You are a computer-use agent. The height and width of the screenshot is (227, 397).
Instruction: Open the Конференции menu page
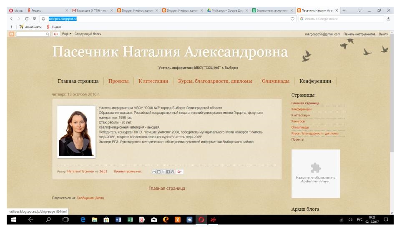pyautogui.click(x=315, y=81)
